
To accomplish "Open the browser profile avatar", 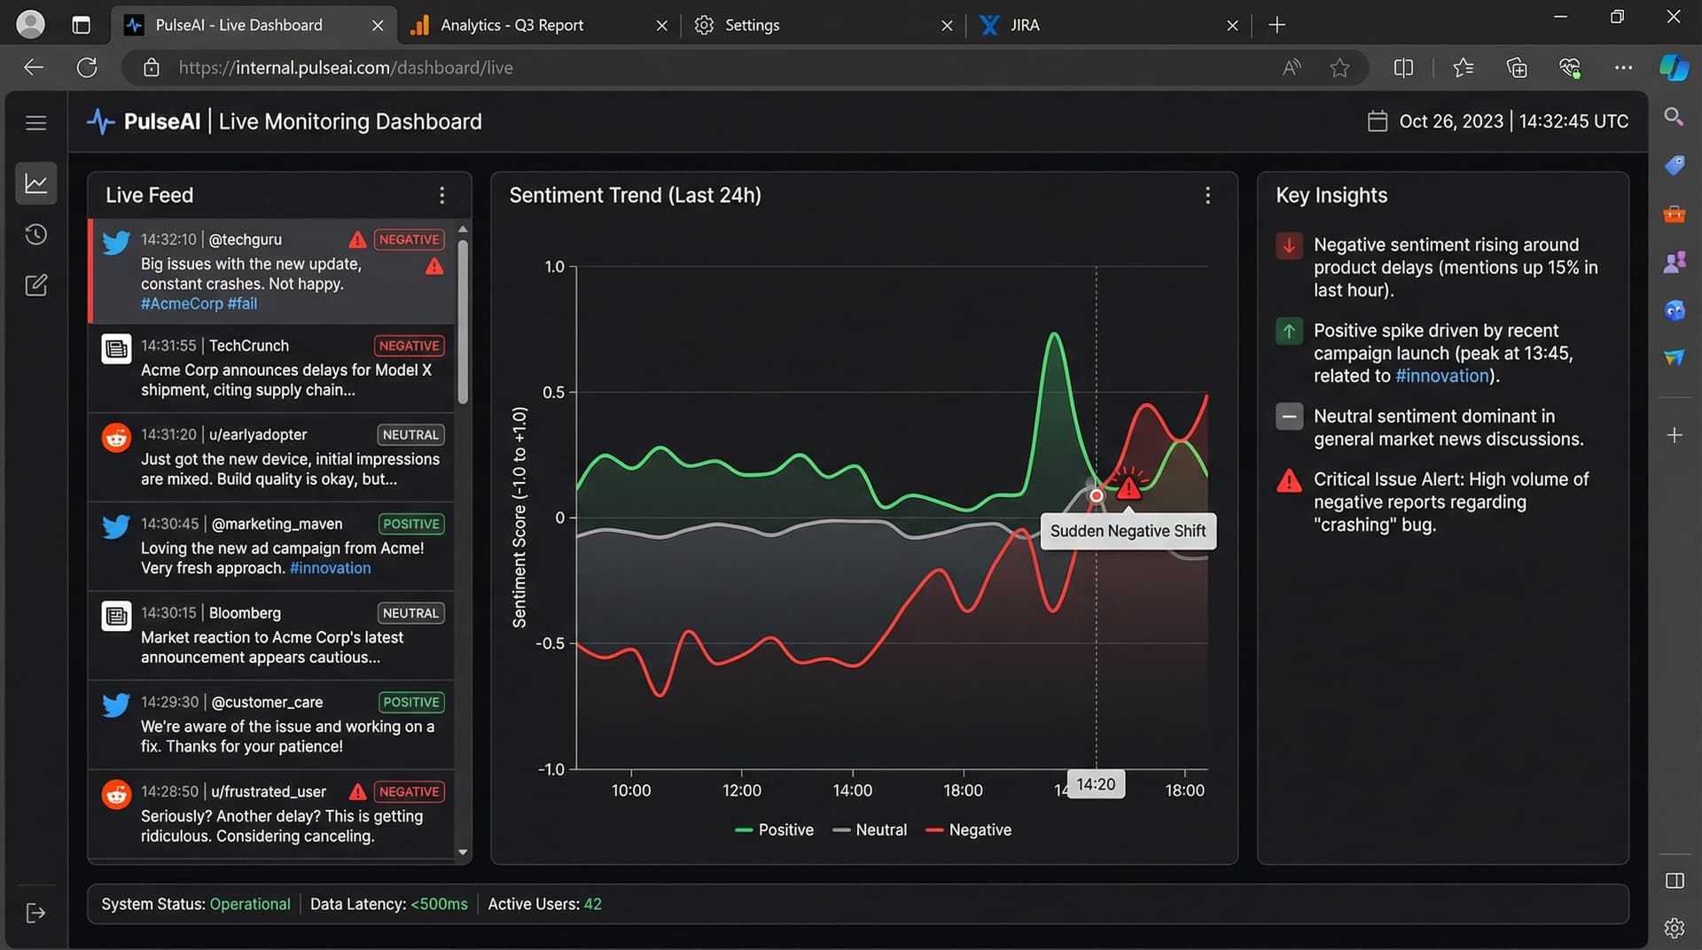I will [x=30, y=25].
